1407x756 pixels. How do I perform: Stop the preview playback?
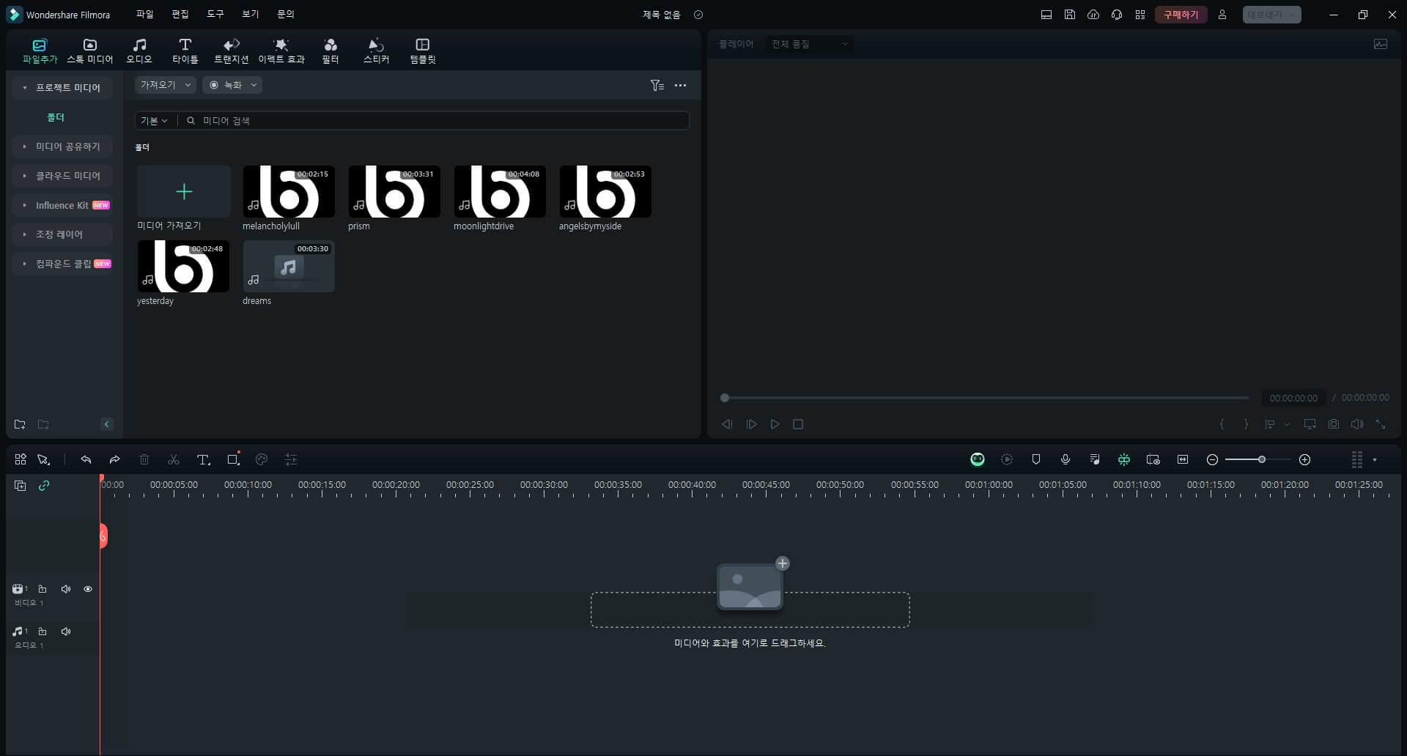point(798,424)
